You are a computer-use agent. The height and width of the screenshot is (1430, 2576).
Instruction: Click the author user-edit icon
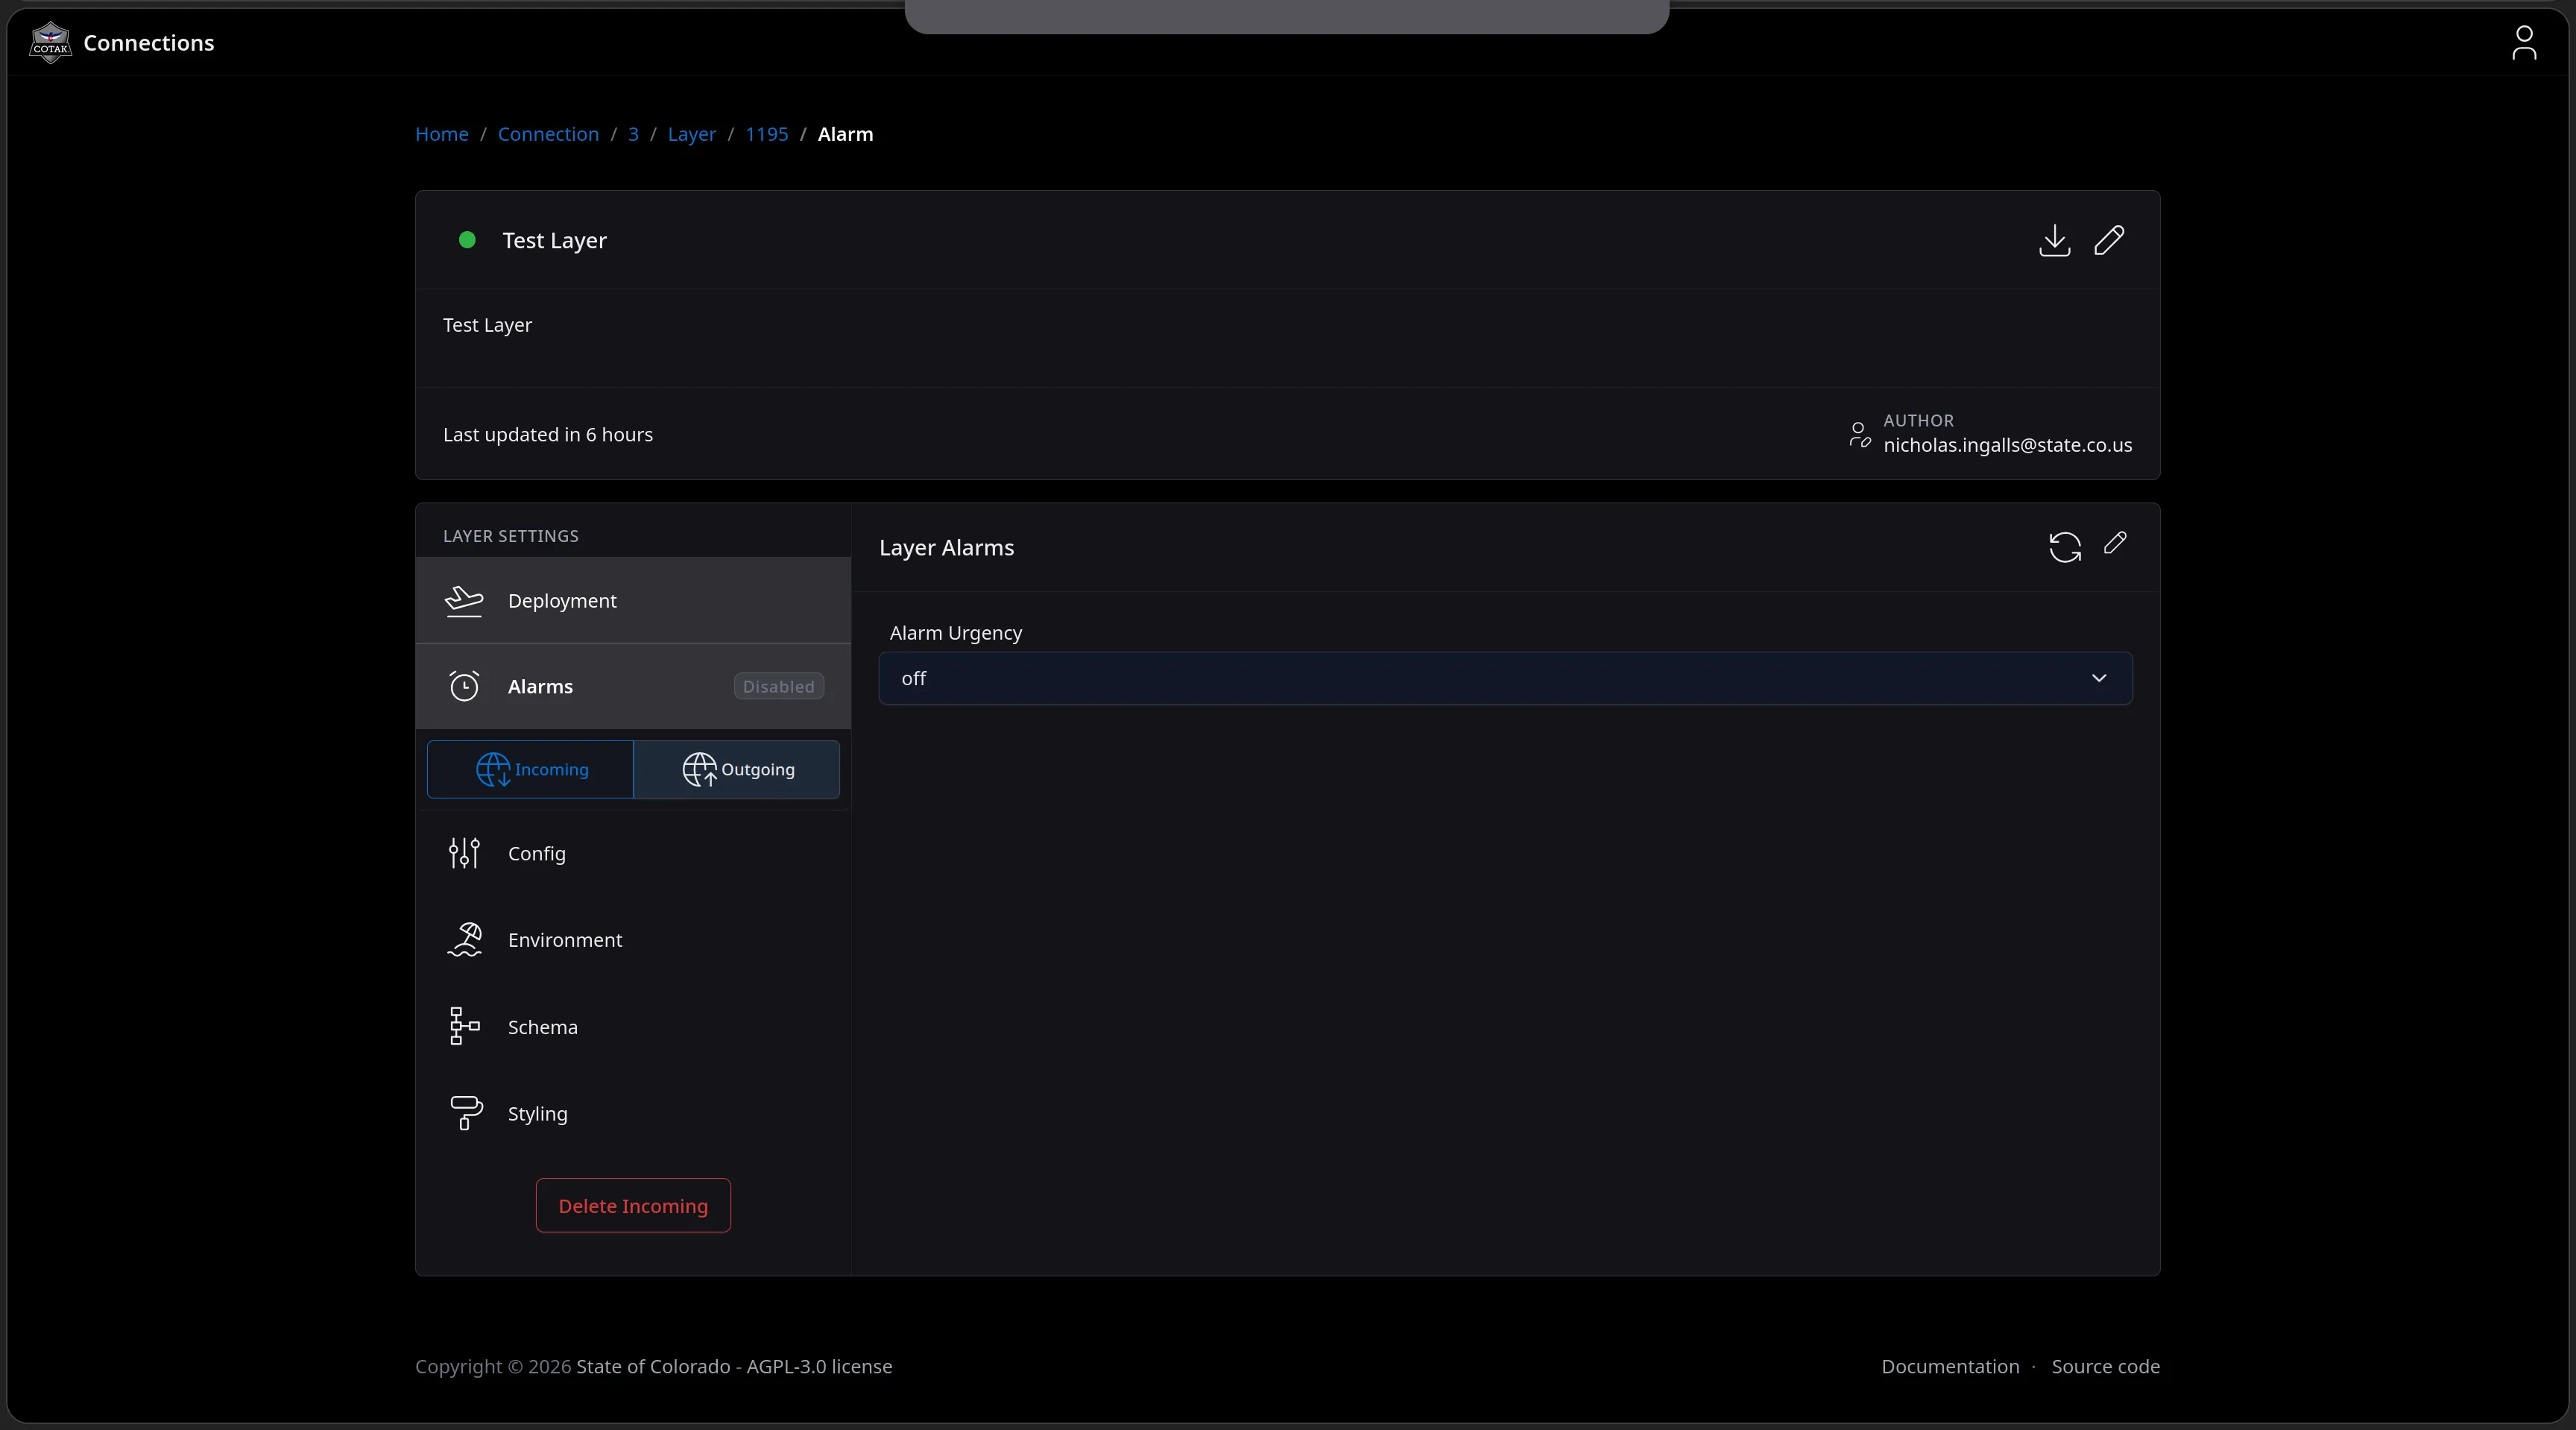click(1859, 434)
